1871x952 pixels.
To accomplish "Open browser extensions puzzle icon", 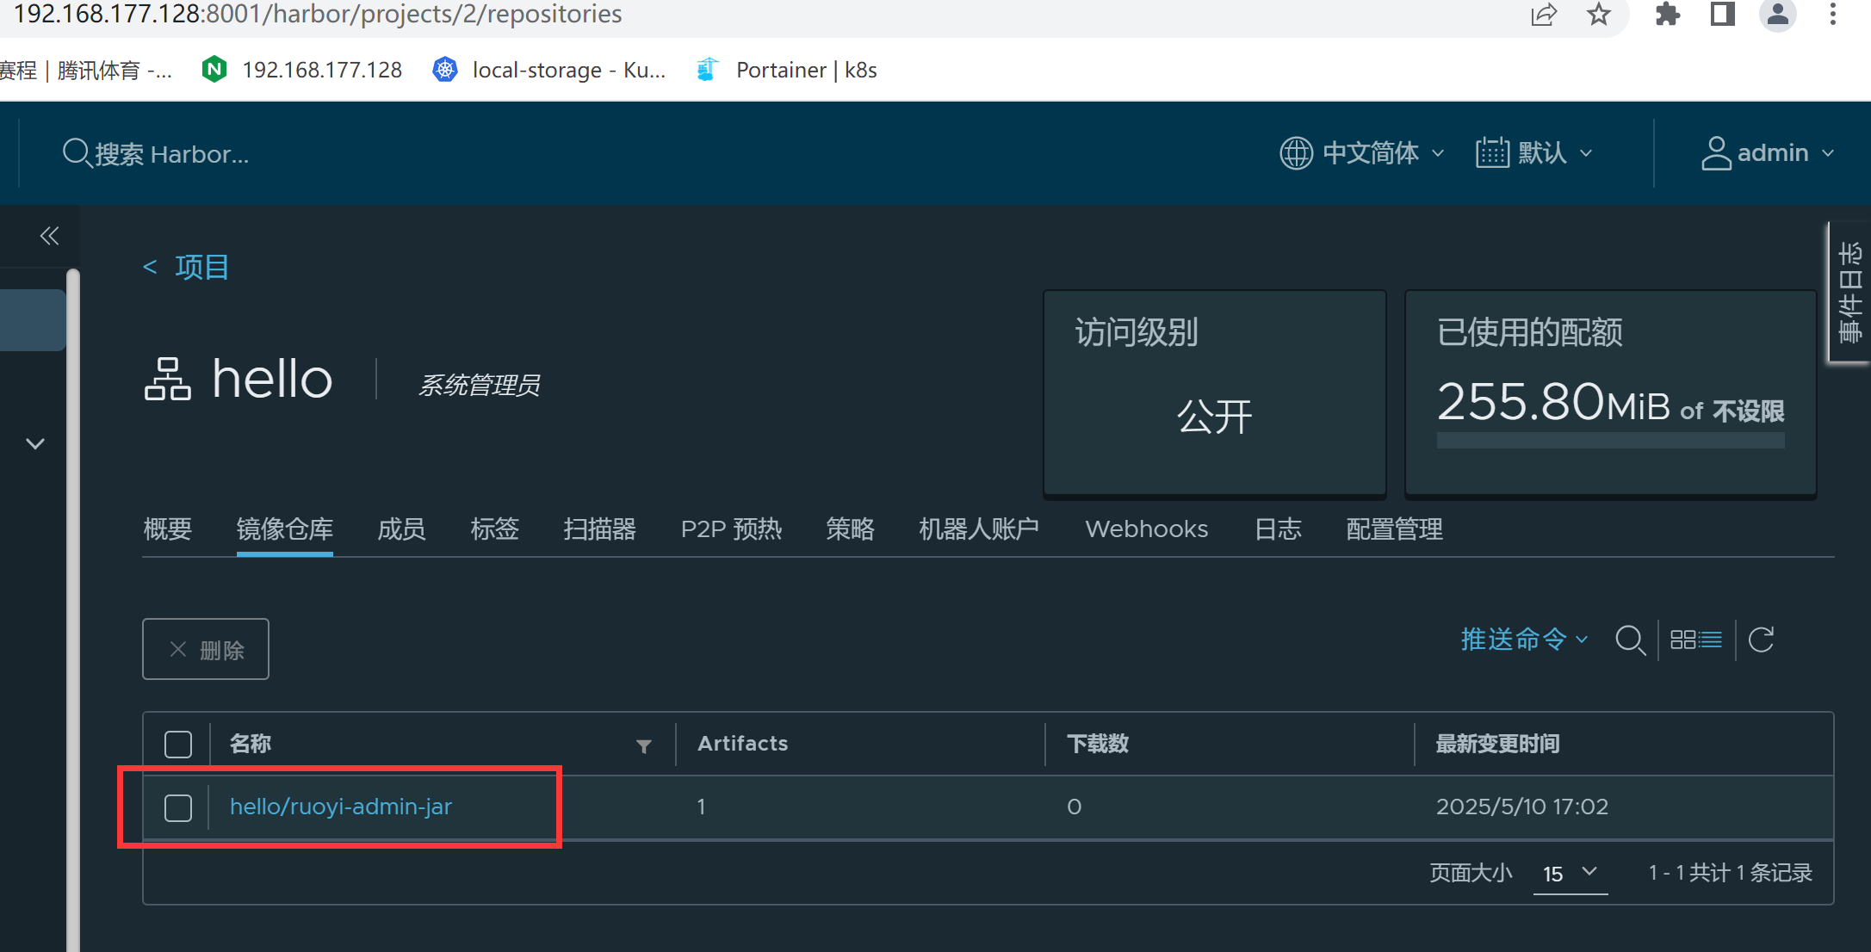I will click(x=1668, y=15).
